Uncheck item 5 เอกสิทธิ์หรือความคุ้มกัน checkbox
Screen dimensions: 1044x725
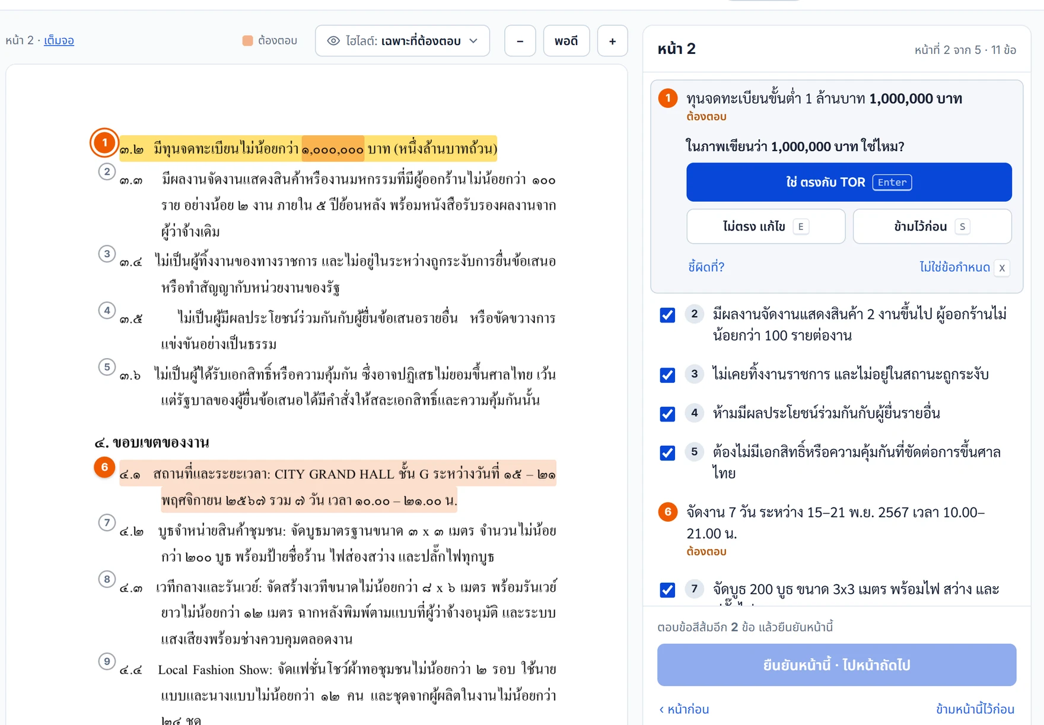point(667,453)
